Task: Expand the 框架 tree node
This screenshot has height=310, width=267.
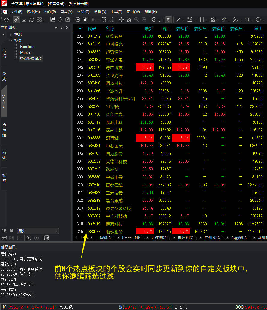Action: click(11, 35)
